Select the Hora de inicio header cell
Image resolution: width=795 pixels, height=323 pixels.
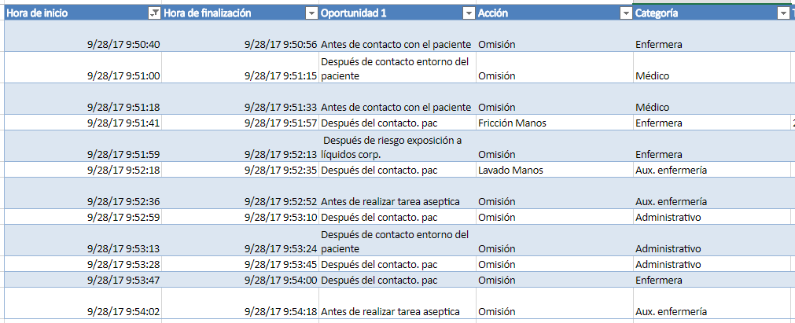(71, 13)
